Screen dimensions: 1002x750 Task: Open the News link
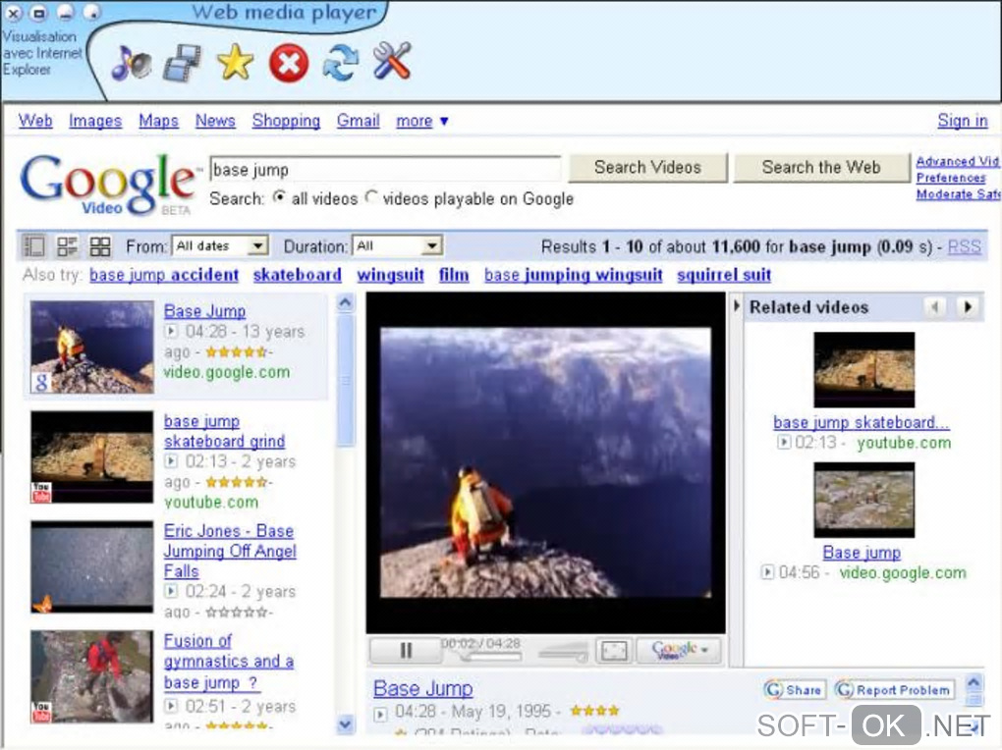(215, 120)
